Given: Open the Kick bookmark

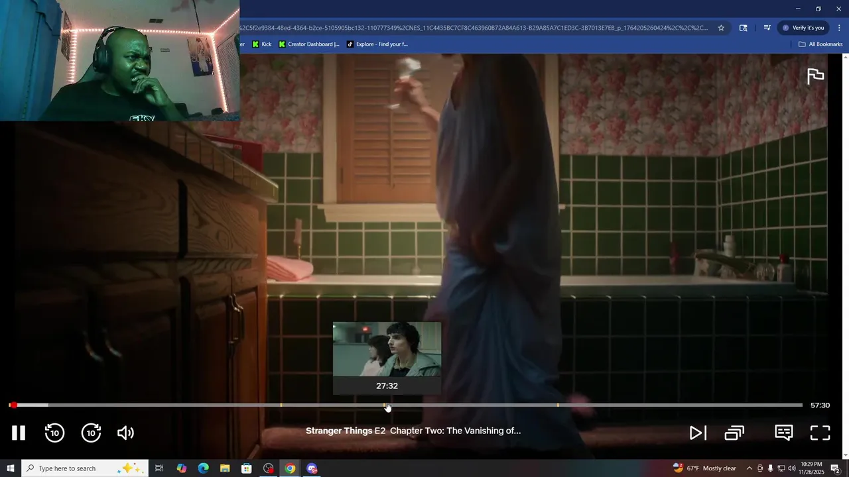Looking at the screenshot, I should click(x=261, y=44).
